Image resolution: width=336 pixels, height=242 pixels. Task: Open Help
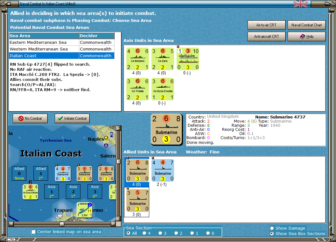coord(306,37)
